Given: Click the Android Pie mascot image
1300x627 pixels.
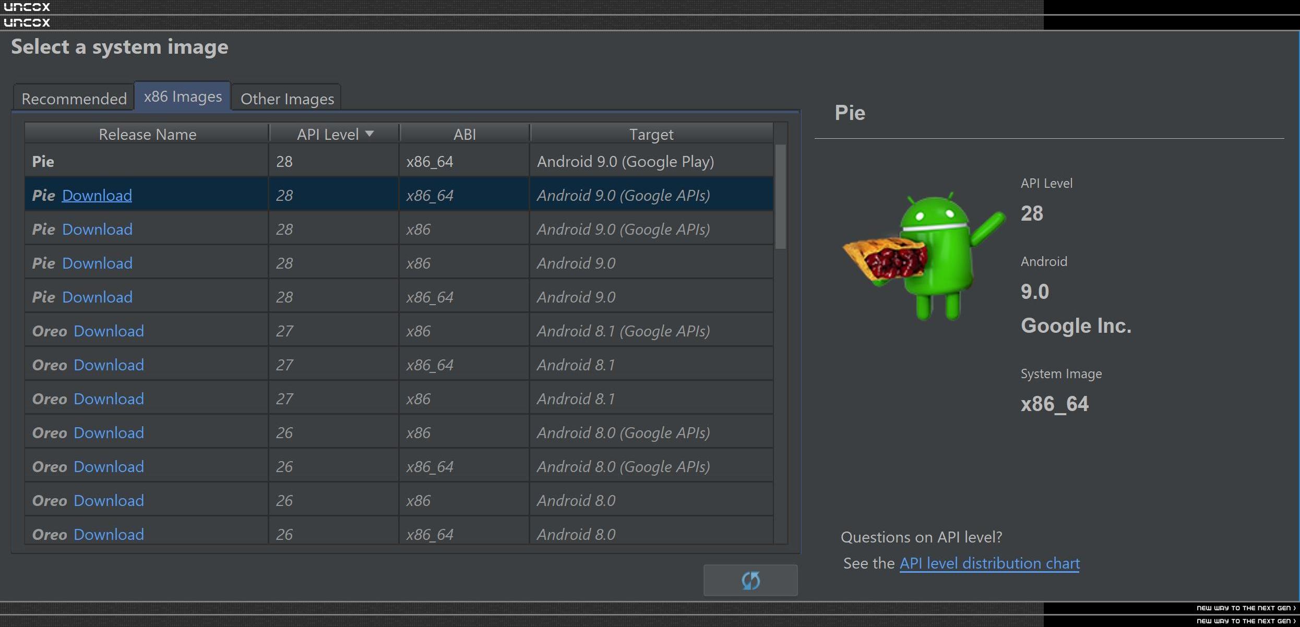Looking at the screenshot, I should (x=924, y=256).
